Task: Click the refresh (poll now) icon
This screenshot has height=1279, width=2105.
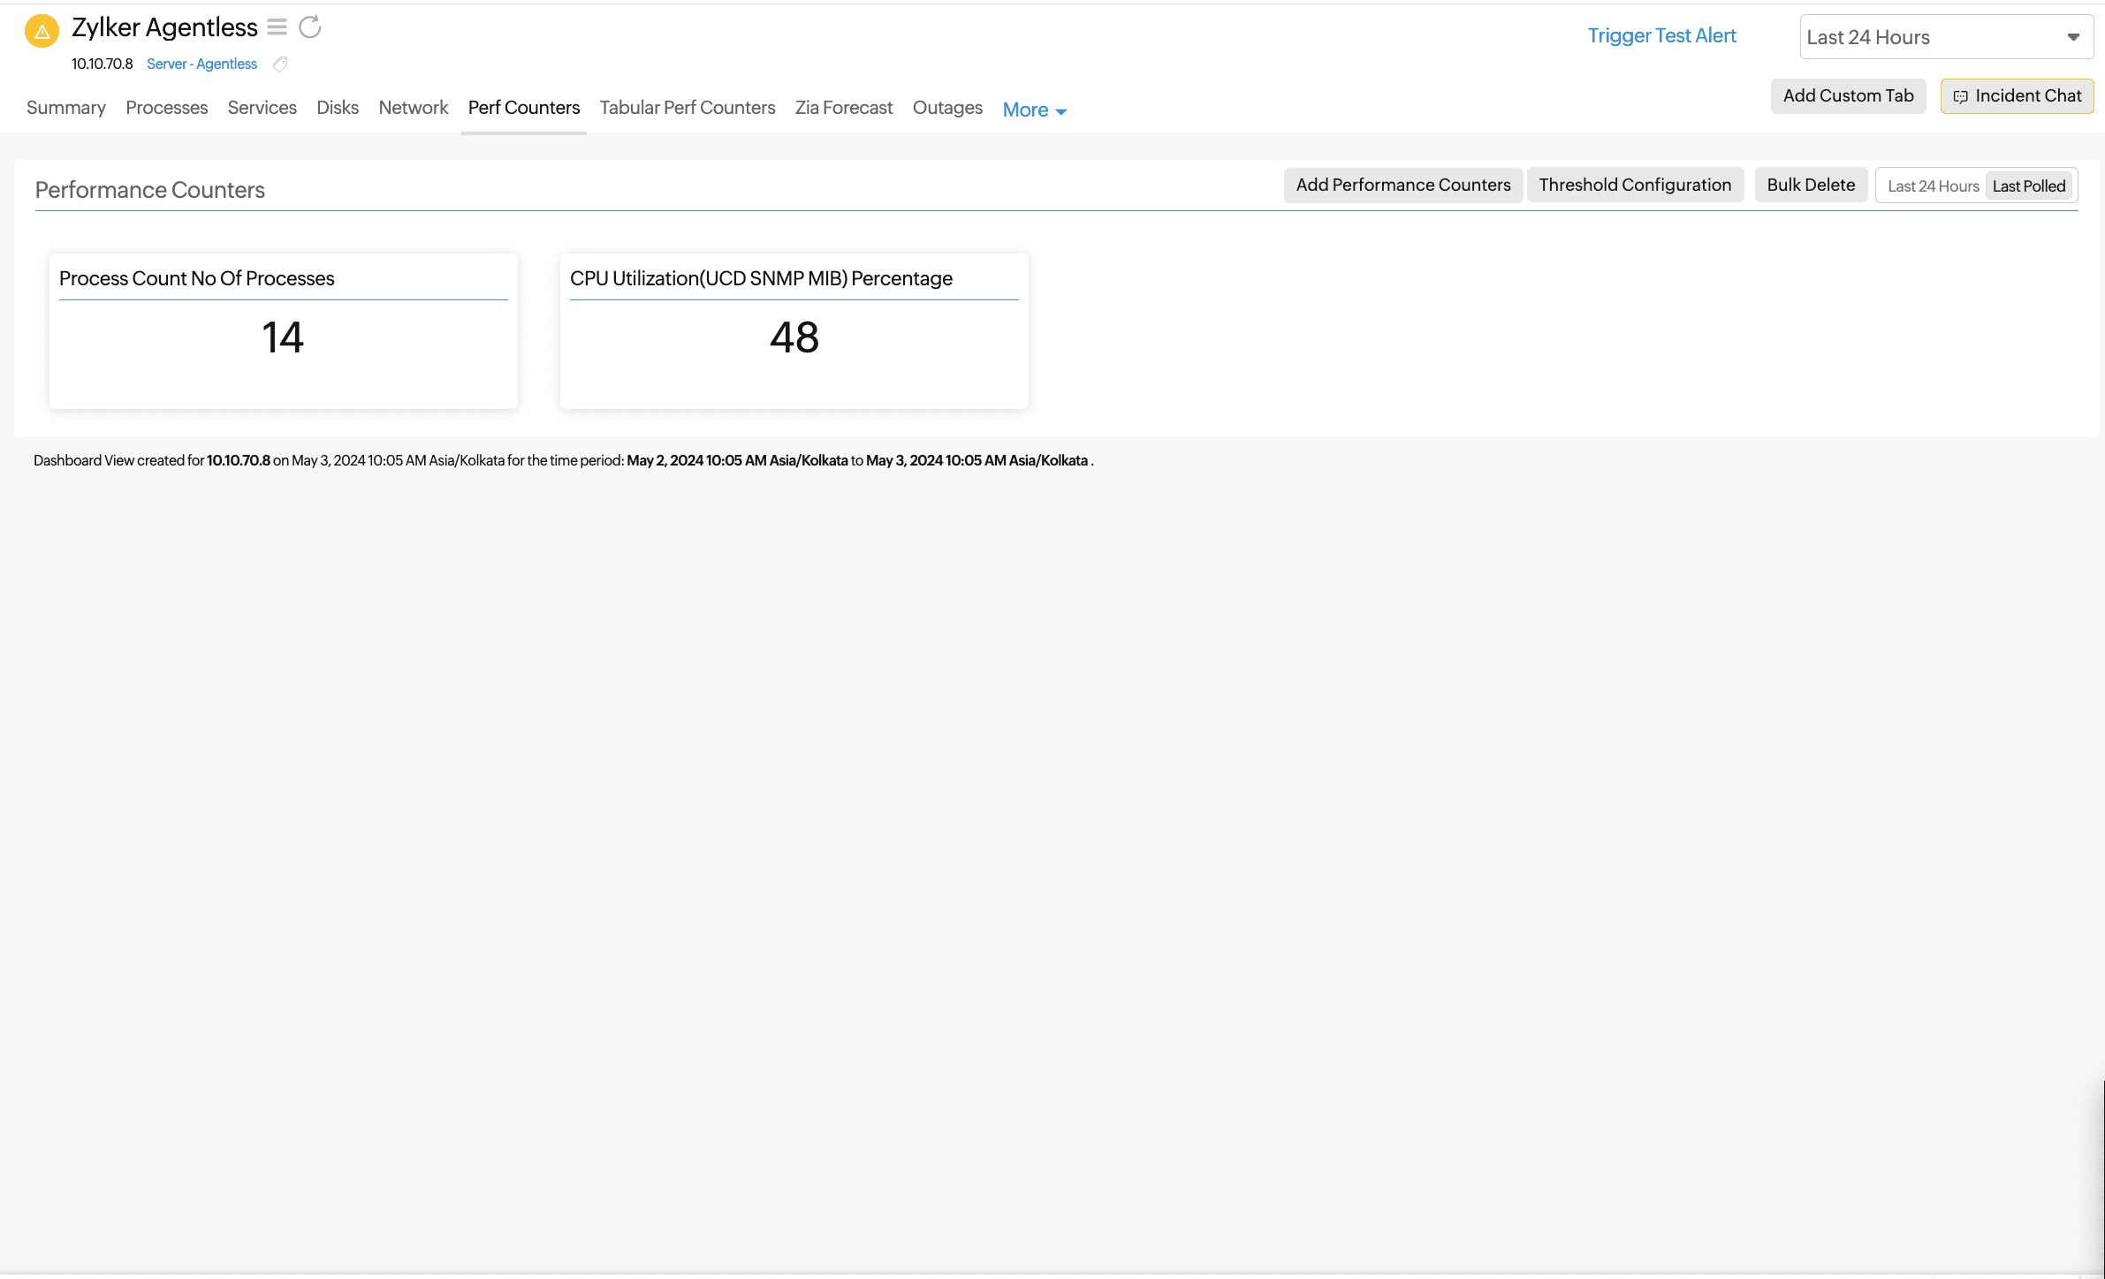Action: (310, 27)
